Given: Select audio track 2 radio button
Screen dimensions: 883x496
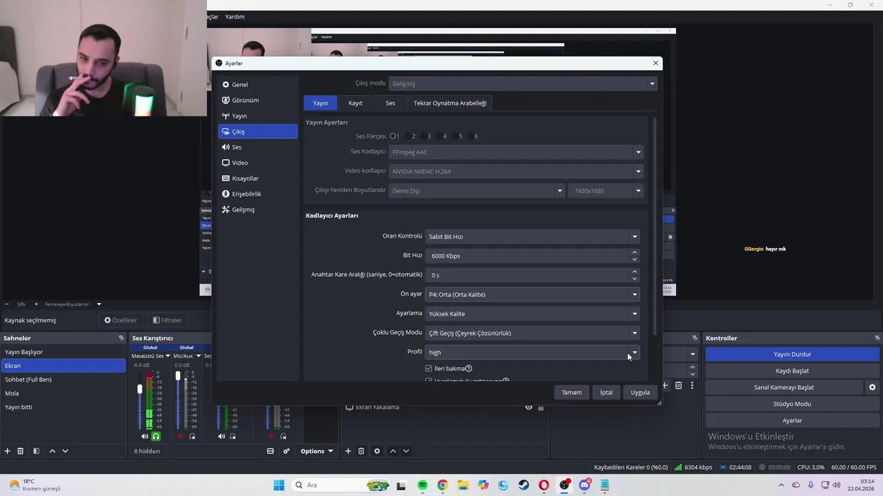Looking at the screenshot, I should point(409,136).
